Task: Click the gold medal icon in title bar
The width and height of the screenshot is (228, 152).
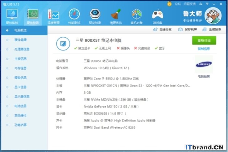Action: click(x=169, y=4)
